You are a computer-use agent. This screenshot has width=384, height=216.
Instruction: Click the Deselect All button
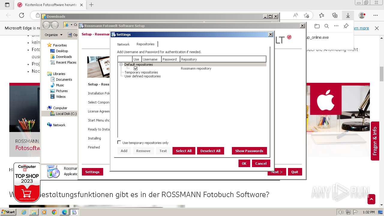(210, 151)
